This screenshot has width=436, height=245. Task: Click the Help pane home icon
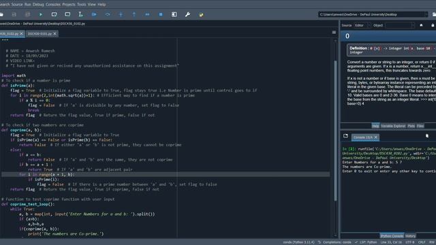(x=421, y=25)
